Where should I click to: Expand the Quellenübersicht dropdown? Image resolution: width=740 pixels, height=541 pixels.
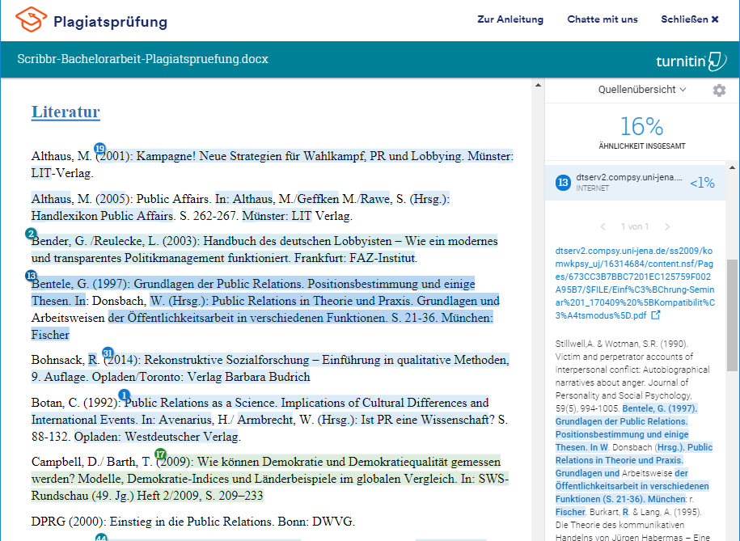pos(642,90)
